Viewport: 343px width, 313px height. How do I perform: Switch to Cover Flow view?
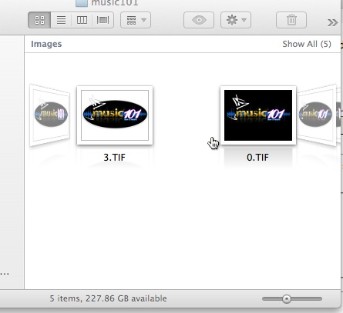pos(103,20)
